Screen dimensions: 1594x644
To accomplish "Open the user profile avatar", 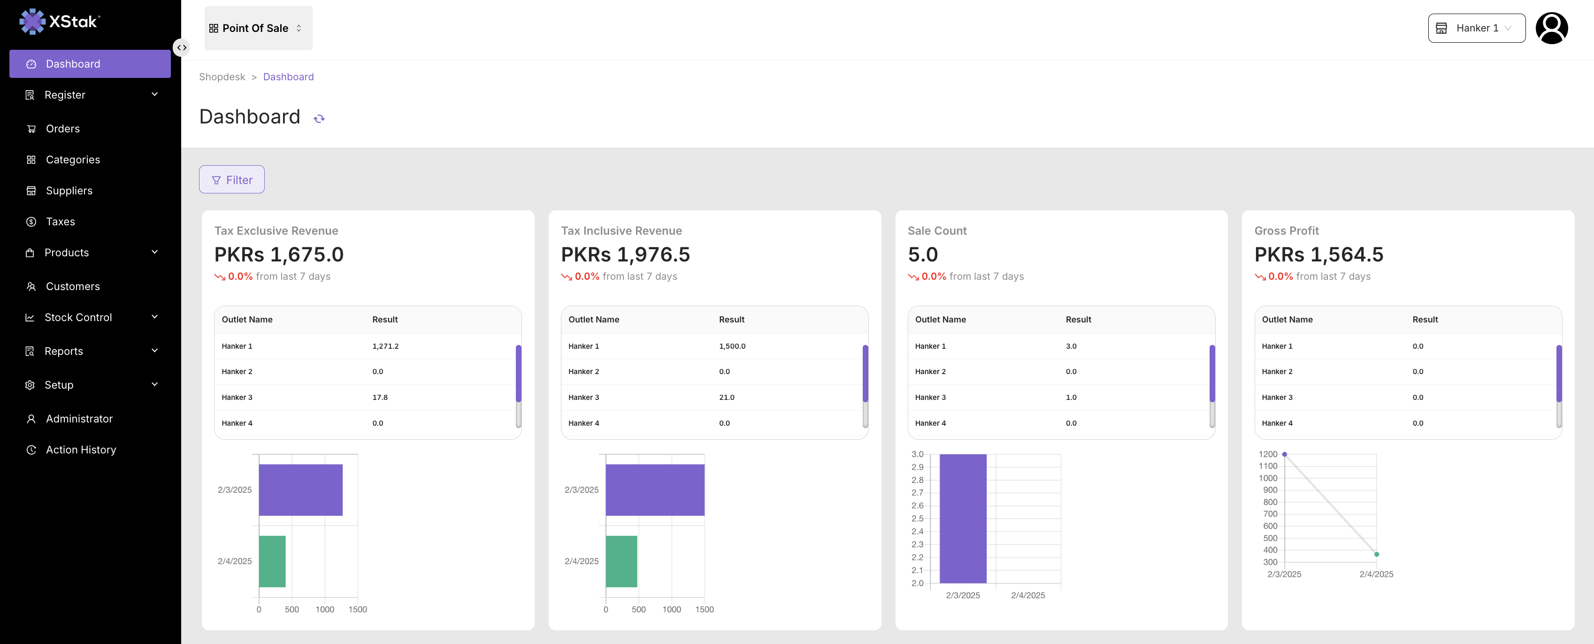I will [x=1551, y=29].
